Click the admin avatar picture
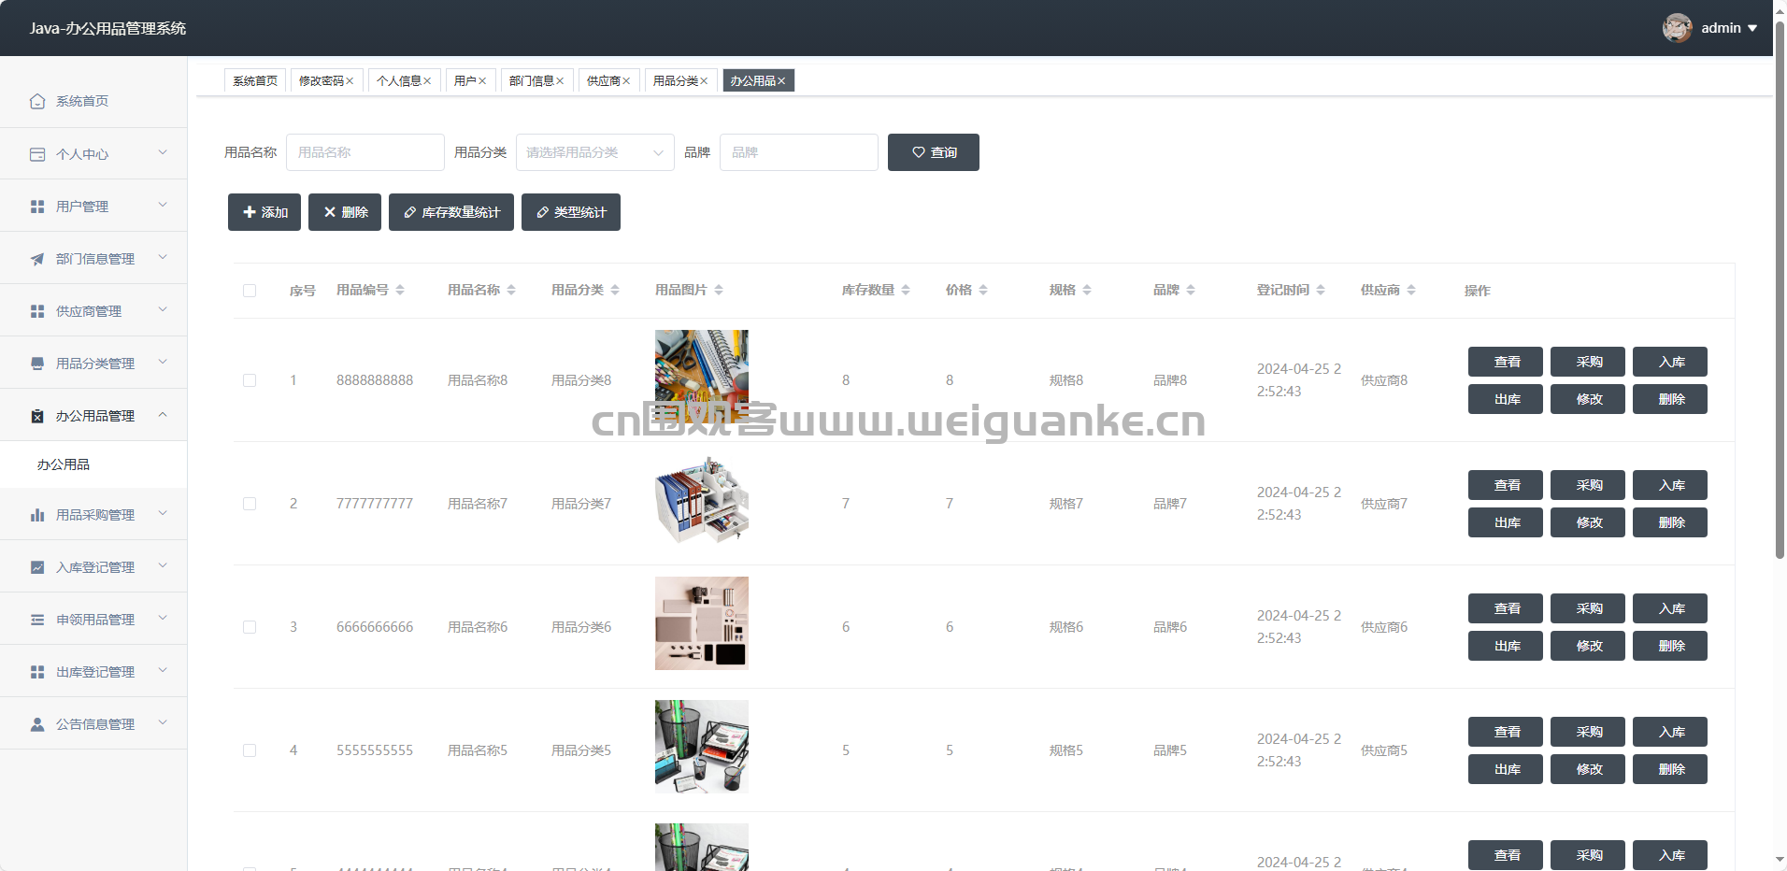The image size is (1787, 871). (1677, 28)
